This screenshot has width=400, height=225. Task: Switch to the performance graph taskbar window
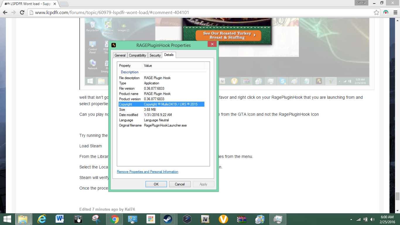[278, 219]
